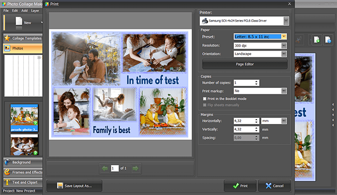Open the Background section
This screenshot has height=195, width=337.
23,162
